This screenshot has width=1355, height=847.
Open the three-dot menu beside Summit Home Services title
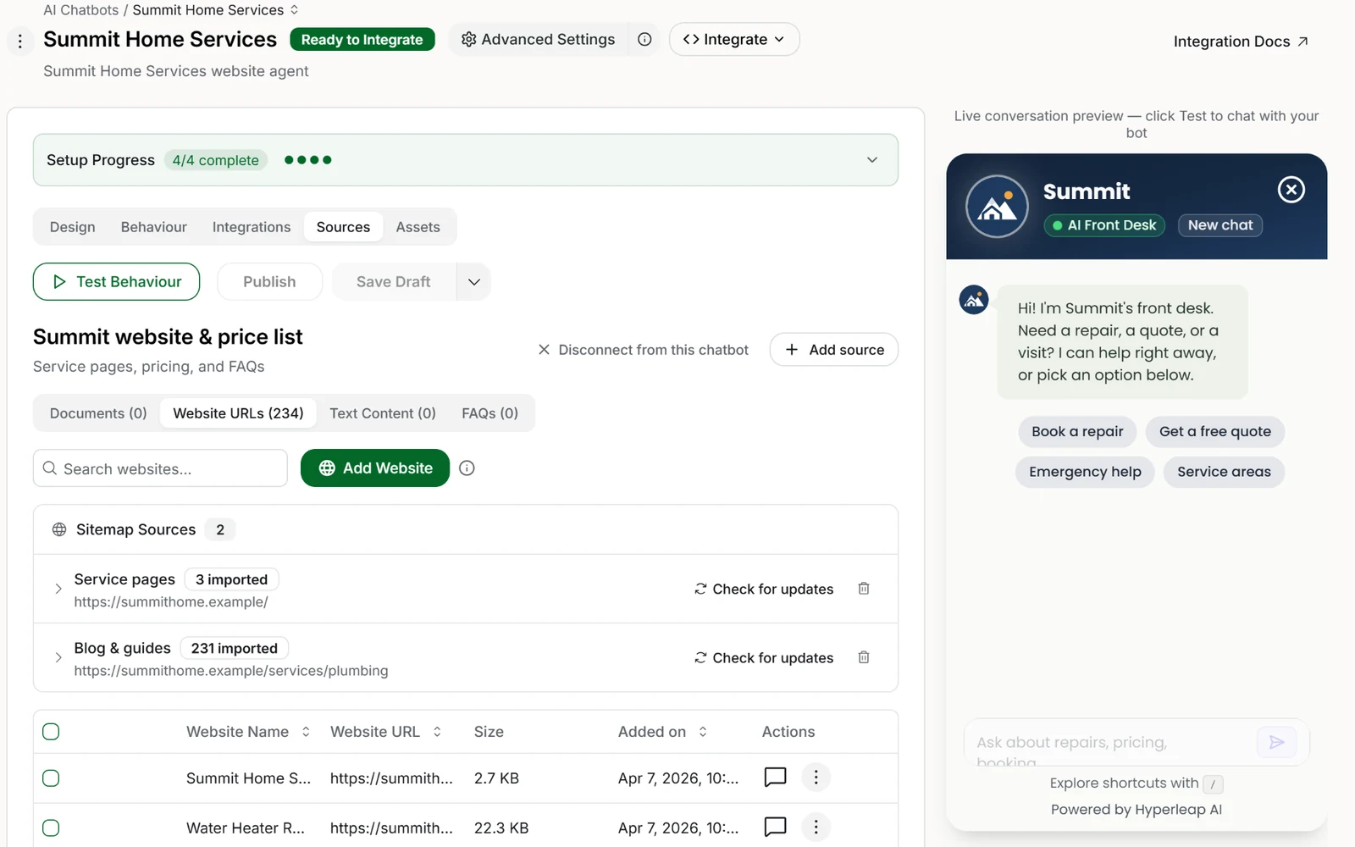(20, 41)
